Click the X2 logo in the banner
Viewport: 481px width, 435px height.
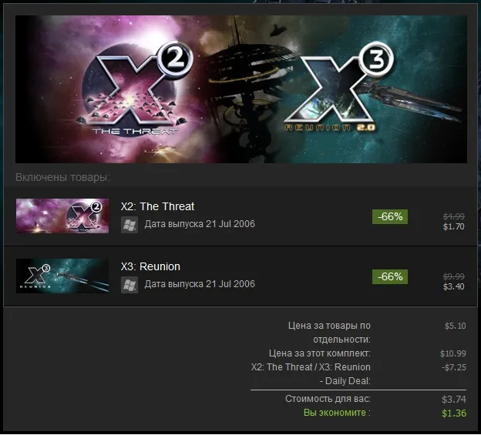tap(135, 90)
